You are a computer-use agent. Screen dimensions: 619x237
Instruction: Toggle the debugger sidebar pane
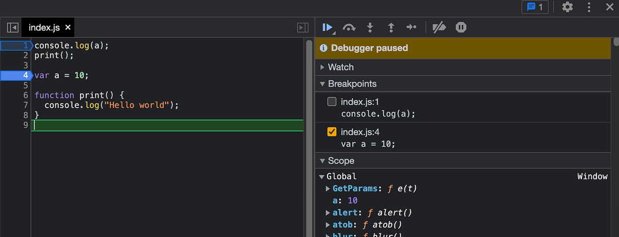pos(303,27)
